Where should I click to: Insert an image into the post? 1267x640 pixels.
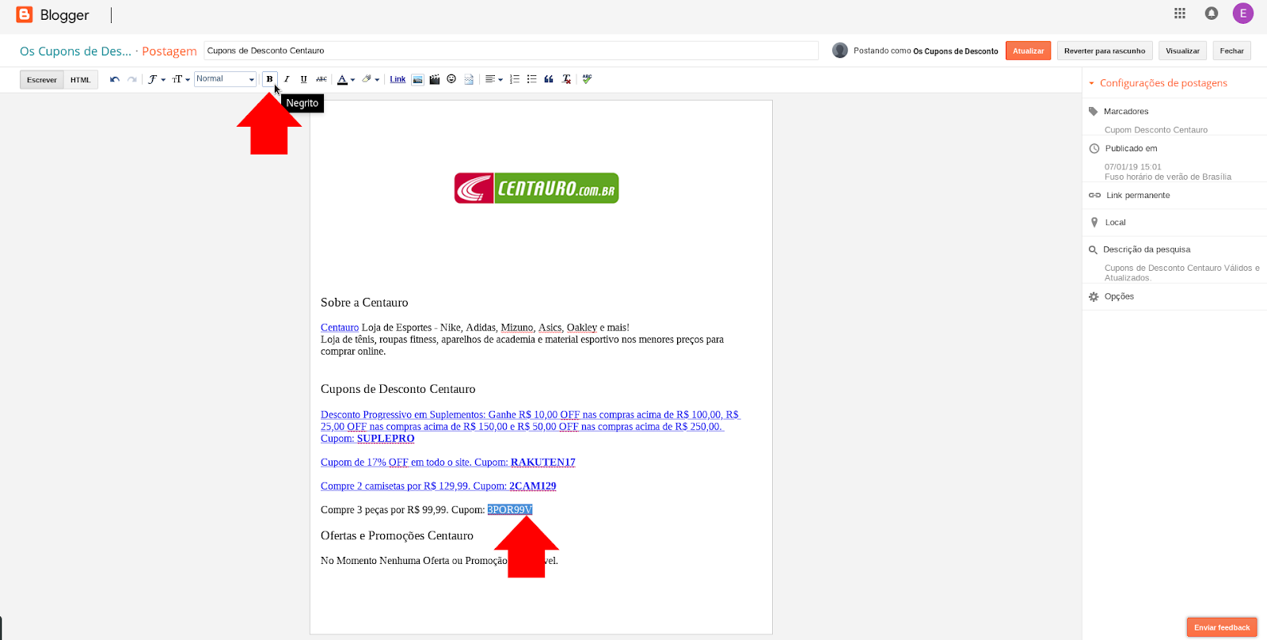[417, 79]
